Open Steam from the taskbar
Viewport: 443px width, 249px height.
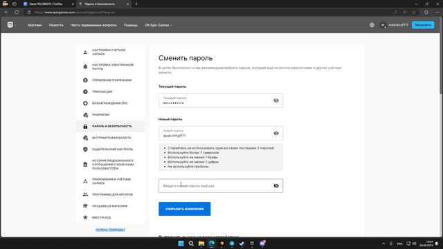[x=242, y=243]
